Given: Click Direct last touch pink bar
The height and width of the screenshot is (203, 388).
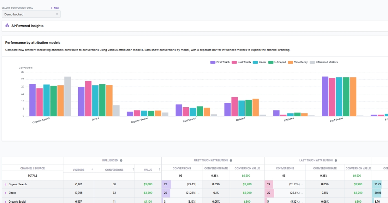Looking at the screenshot, I should [x=88, y=99].
